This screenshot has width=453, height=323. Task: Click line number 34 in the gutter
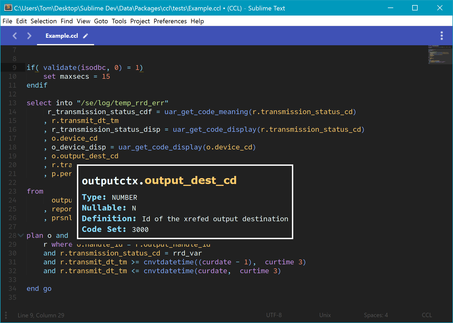[12, 289]
